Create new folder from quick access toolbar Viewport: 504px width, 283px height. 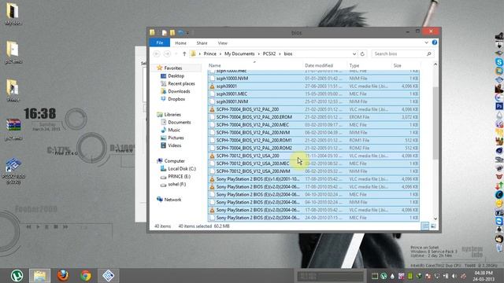(172, 32)
